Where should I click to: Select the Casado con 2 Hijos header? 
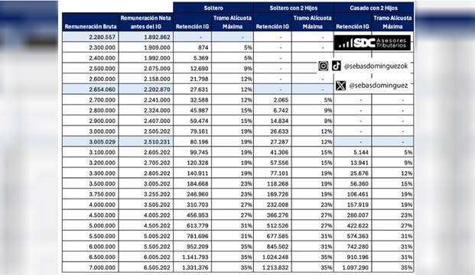(373, 8)
